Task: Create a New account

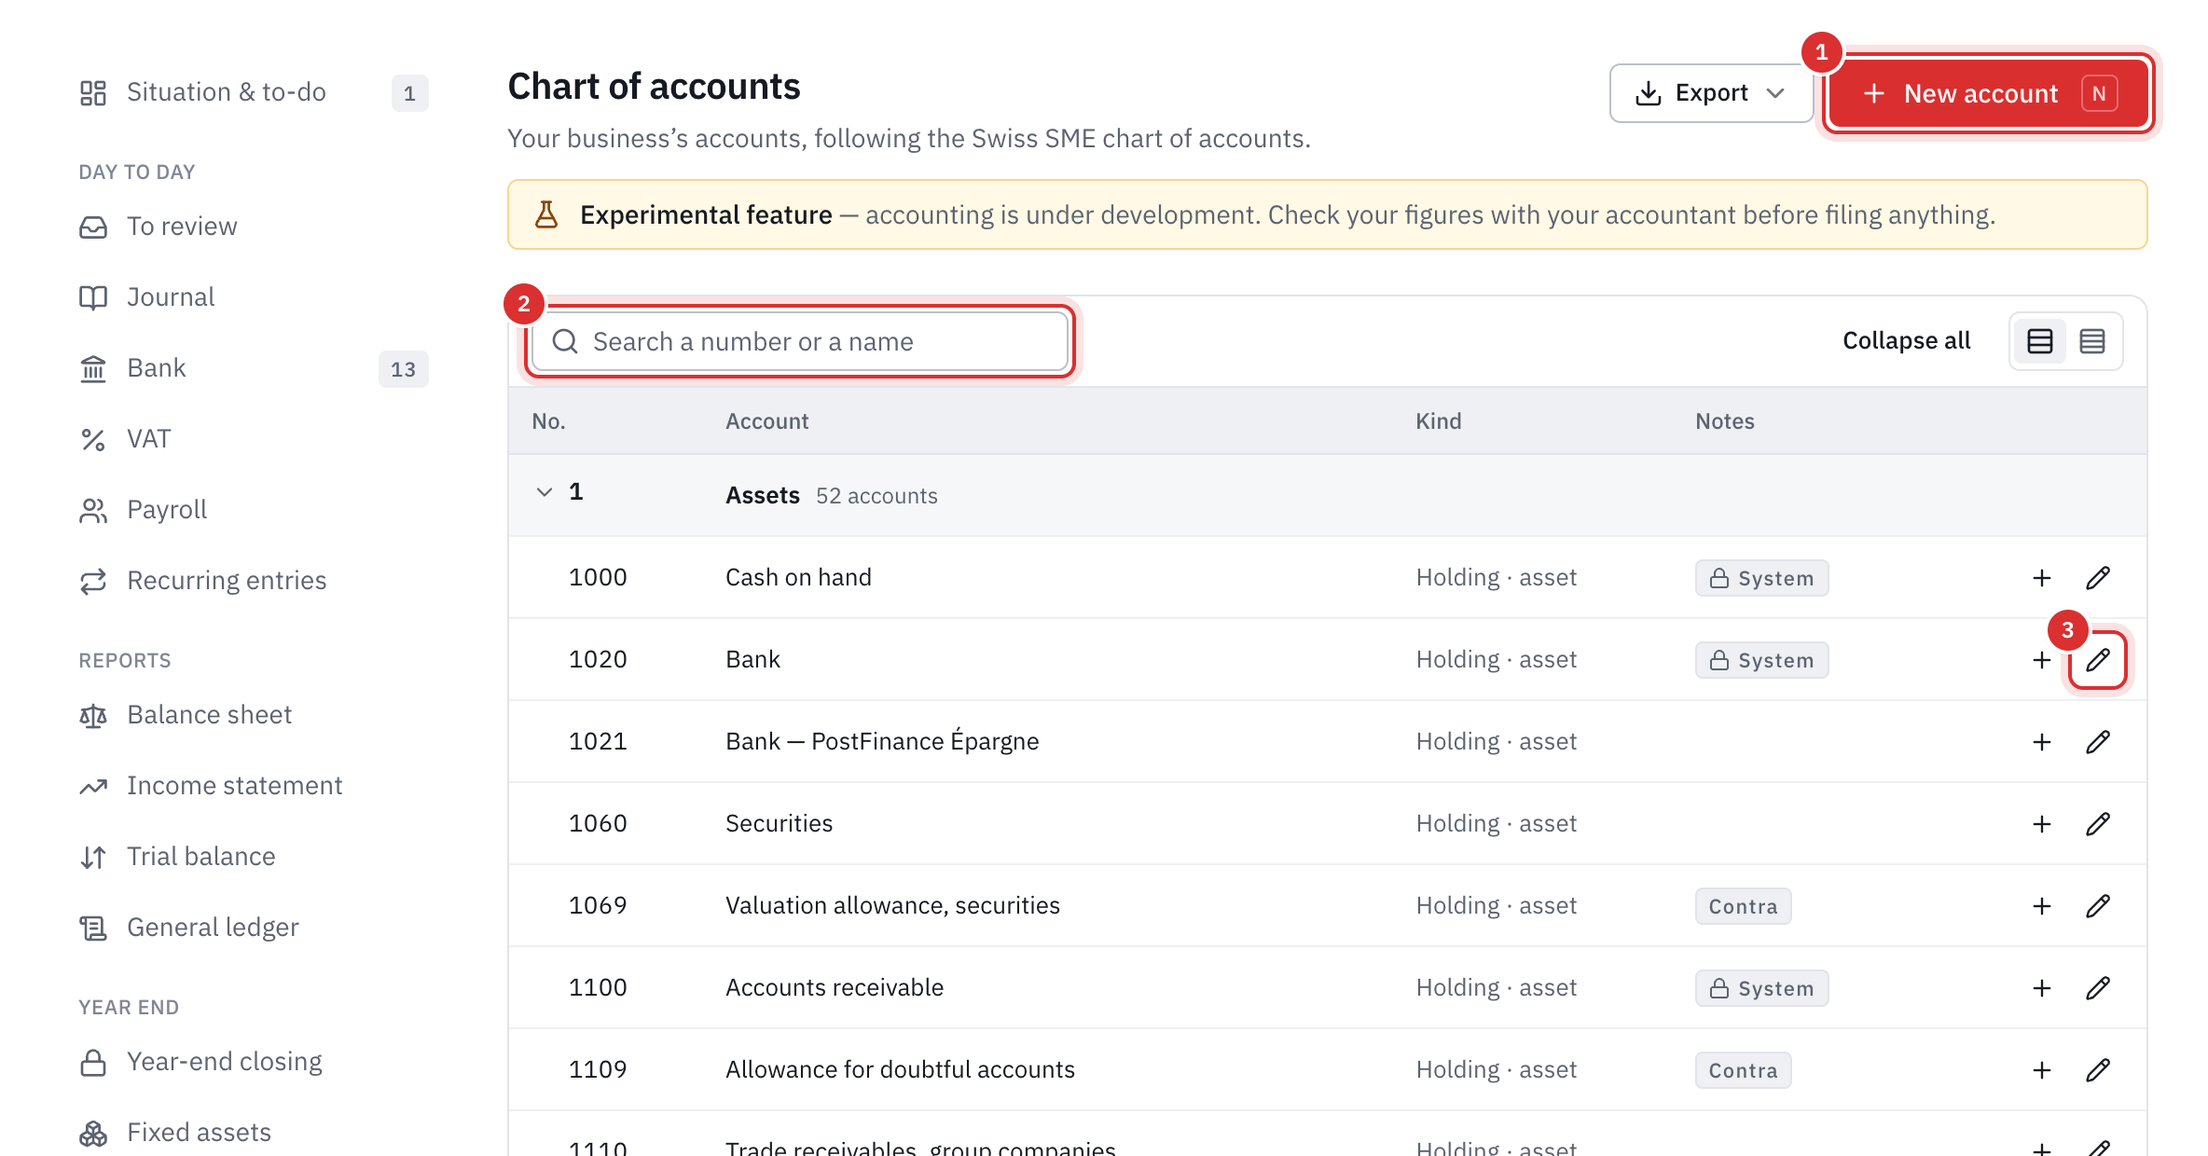Action: pyautogui.click(x=1989, y=93)
